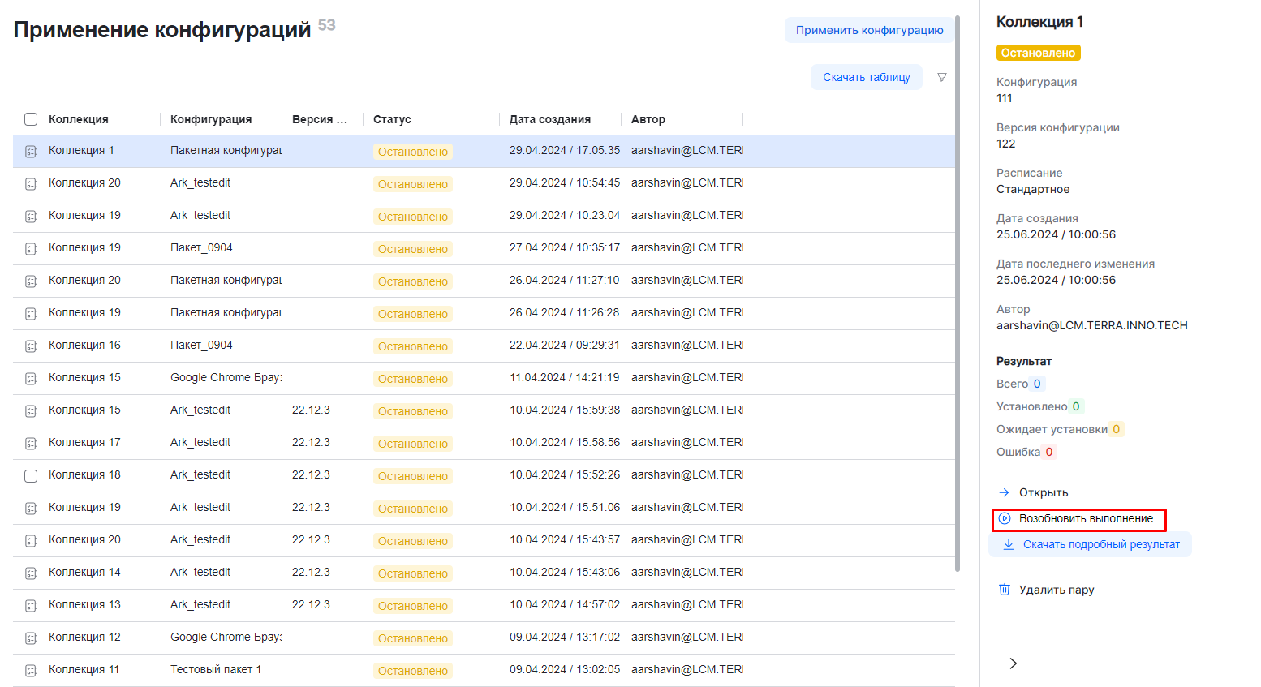Check the checkbox for Коллекция 18 row
Viewport: 1261px width, 687px height.
tap(31, 476)
